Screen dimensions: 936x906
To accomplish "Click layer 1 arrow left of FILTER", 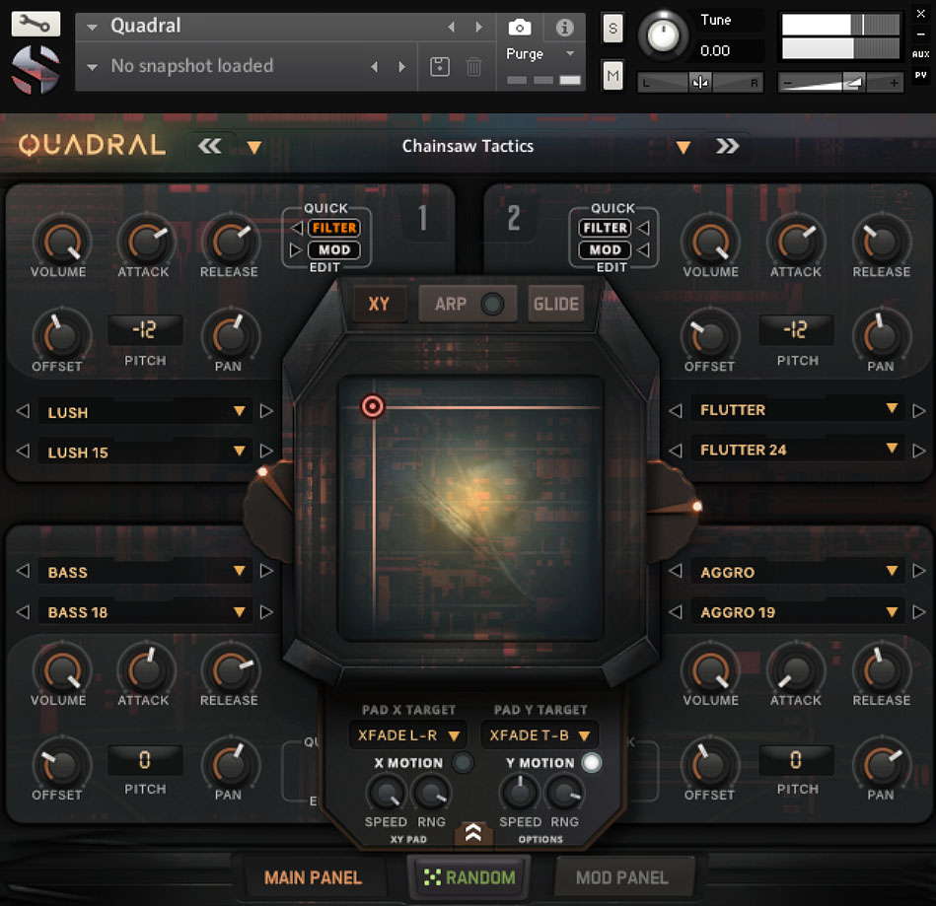I will 297,228.
